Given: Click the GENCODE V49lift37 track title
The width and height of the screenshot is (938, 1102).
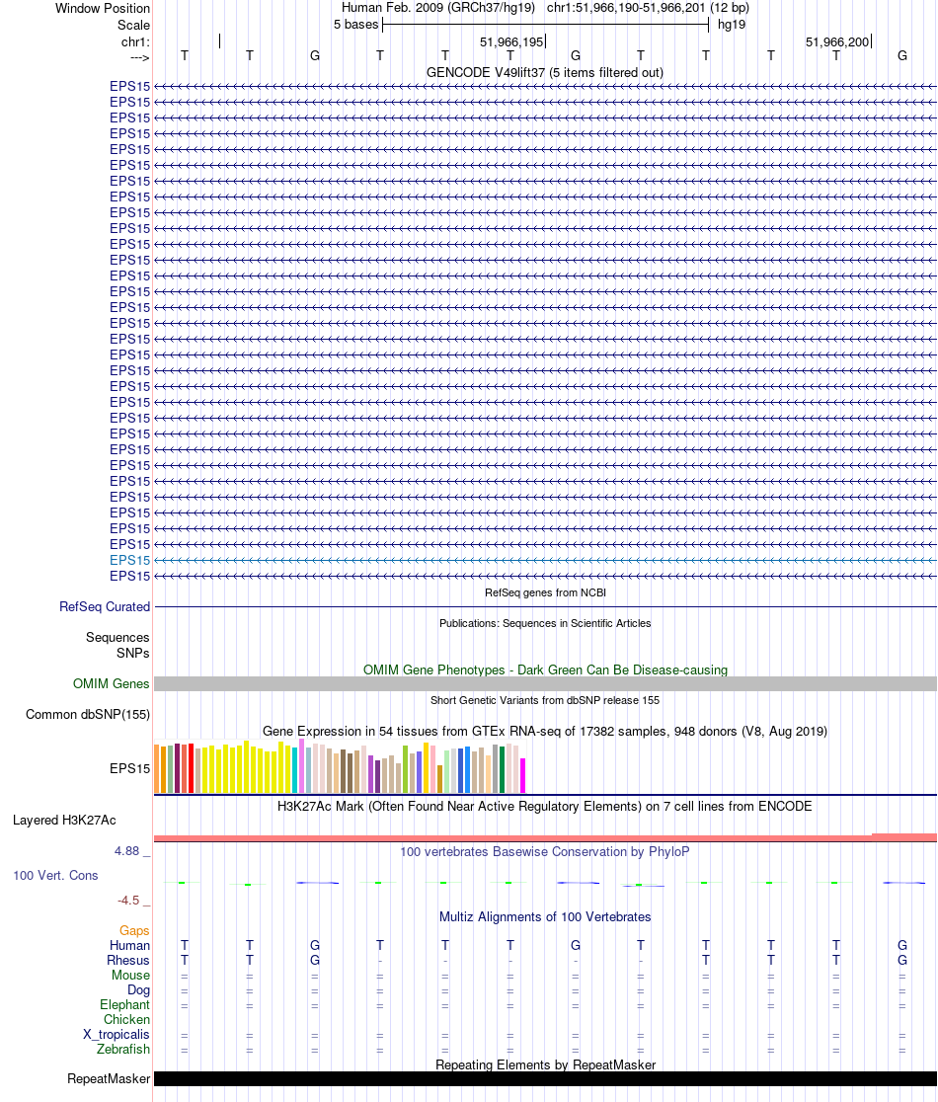Looking at the screenshot, I should [544, 73].
